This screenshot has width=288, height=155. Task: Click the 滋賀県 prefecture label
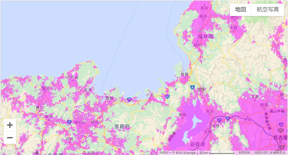pos(197,144)
